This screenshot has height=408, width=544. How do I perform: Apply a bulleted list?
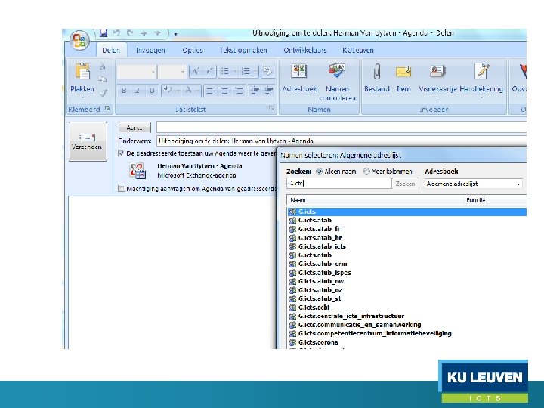pos(225,72)
